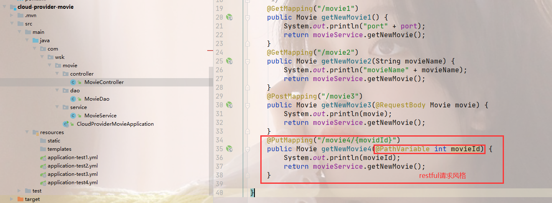Viewport: 552px width, 203px height.
Task: Click request mapping gutter icon on line 30
Action: click(229, 105)
